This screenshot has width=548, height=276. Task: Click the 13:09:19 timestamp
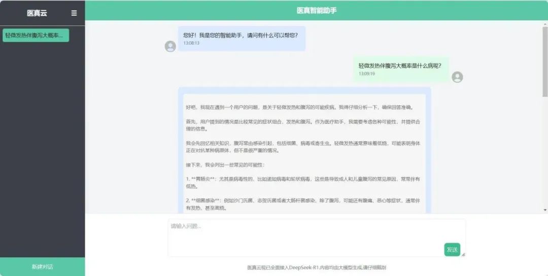click(x=367, y=74)
